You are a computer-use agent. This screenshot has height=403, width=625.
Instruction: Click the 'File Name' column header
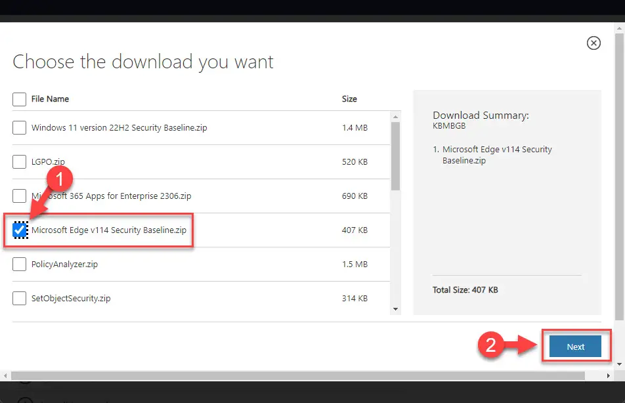coord(50,99)
